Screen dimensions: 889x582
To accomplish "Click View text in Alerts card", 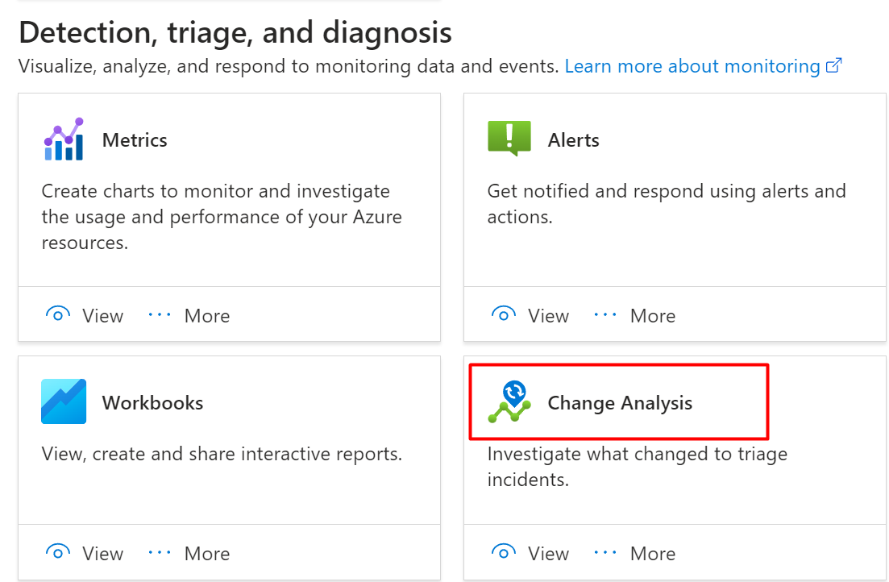I will click(549, 315).
